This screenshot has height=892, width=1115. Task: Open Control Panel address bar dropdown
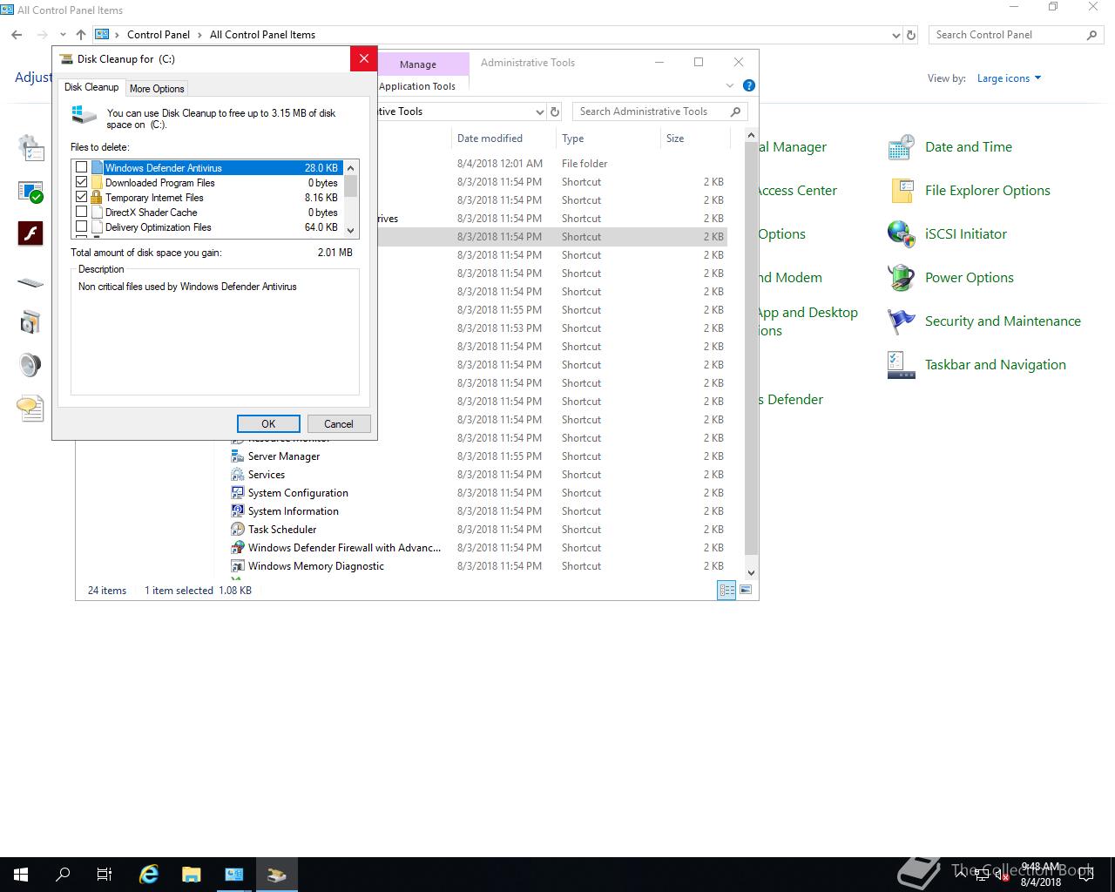(x=896, y=36)
